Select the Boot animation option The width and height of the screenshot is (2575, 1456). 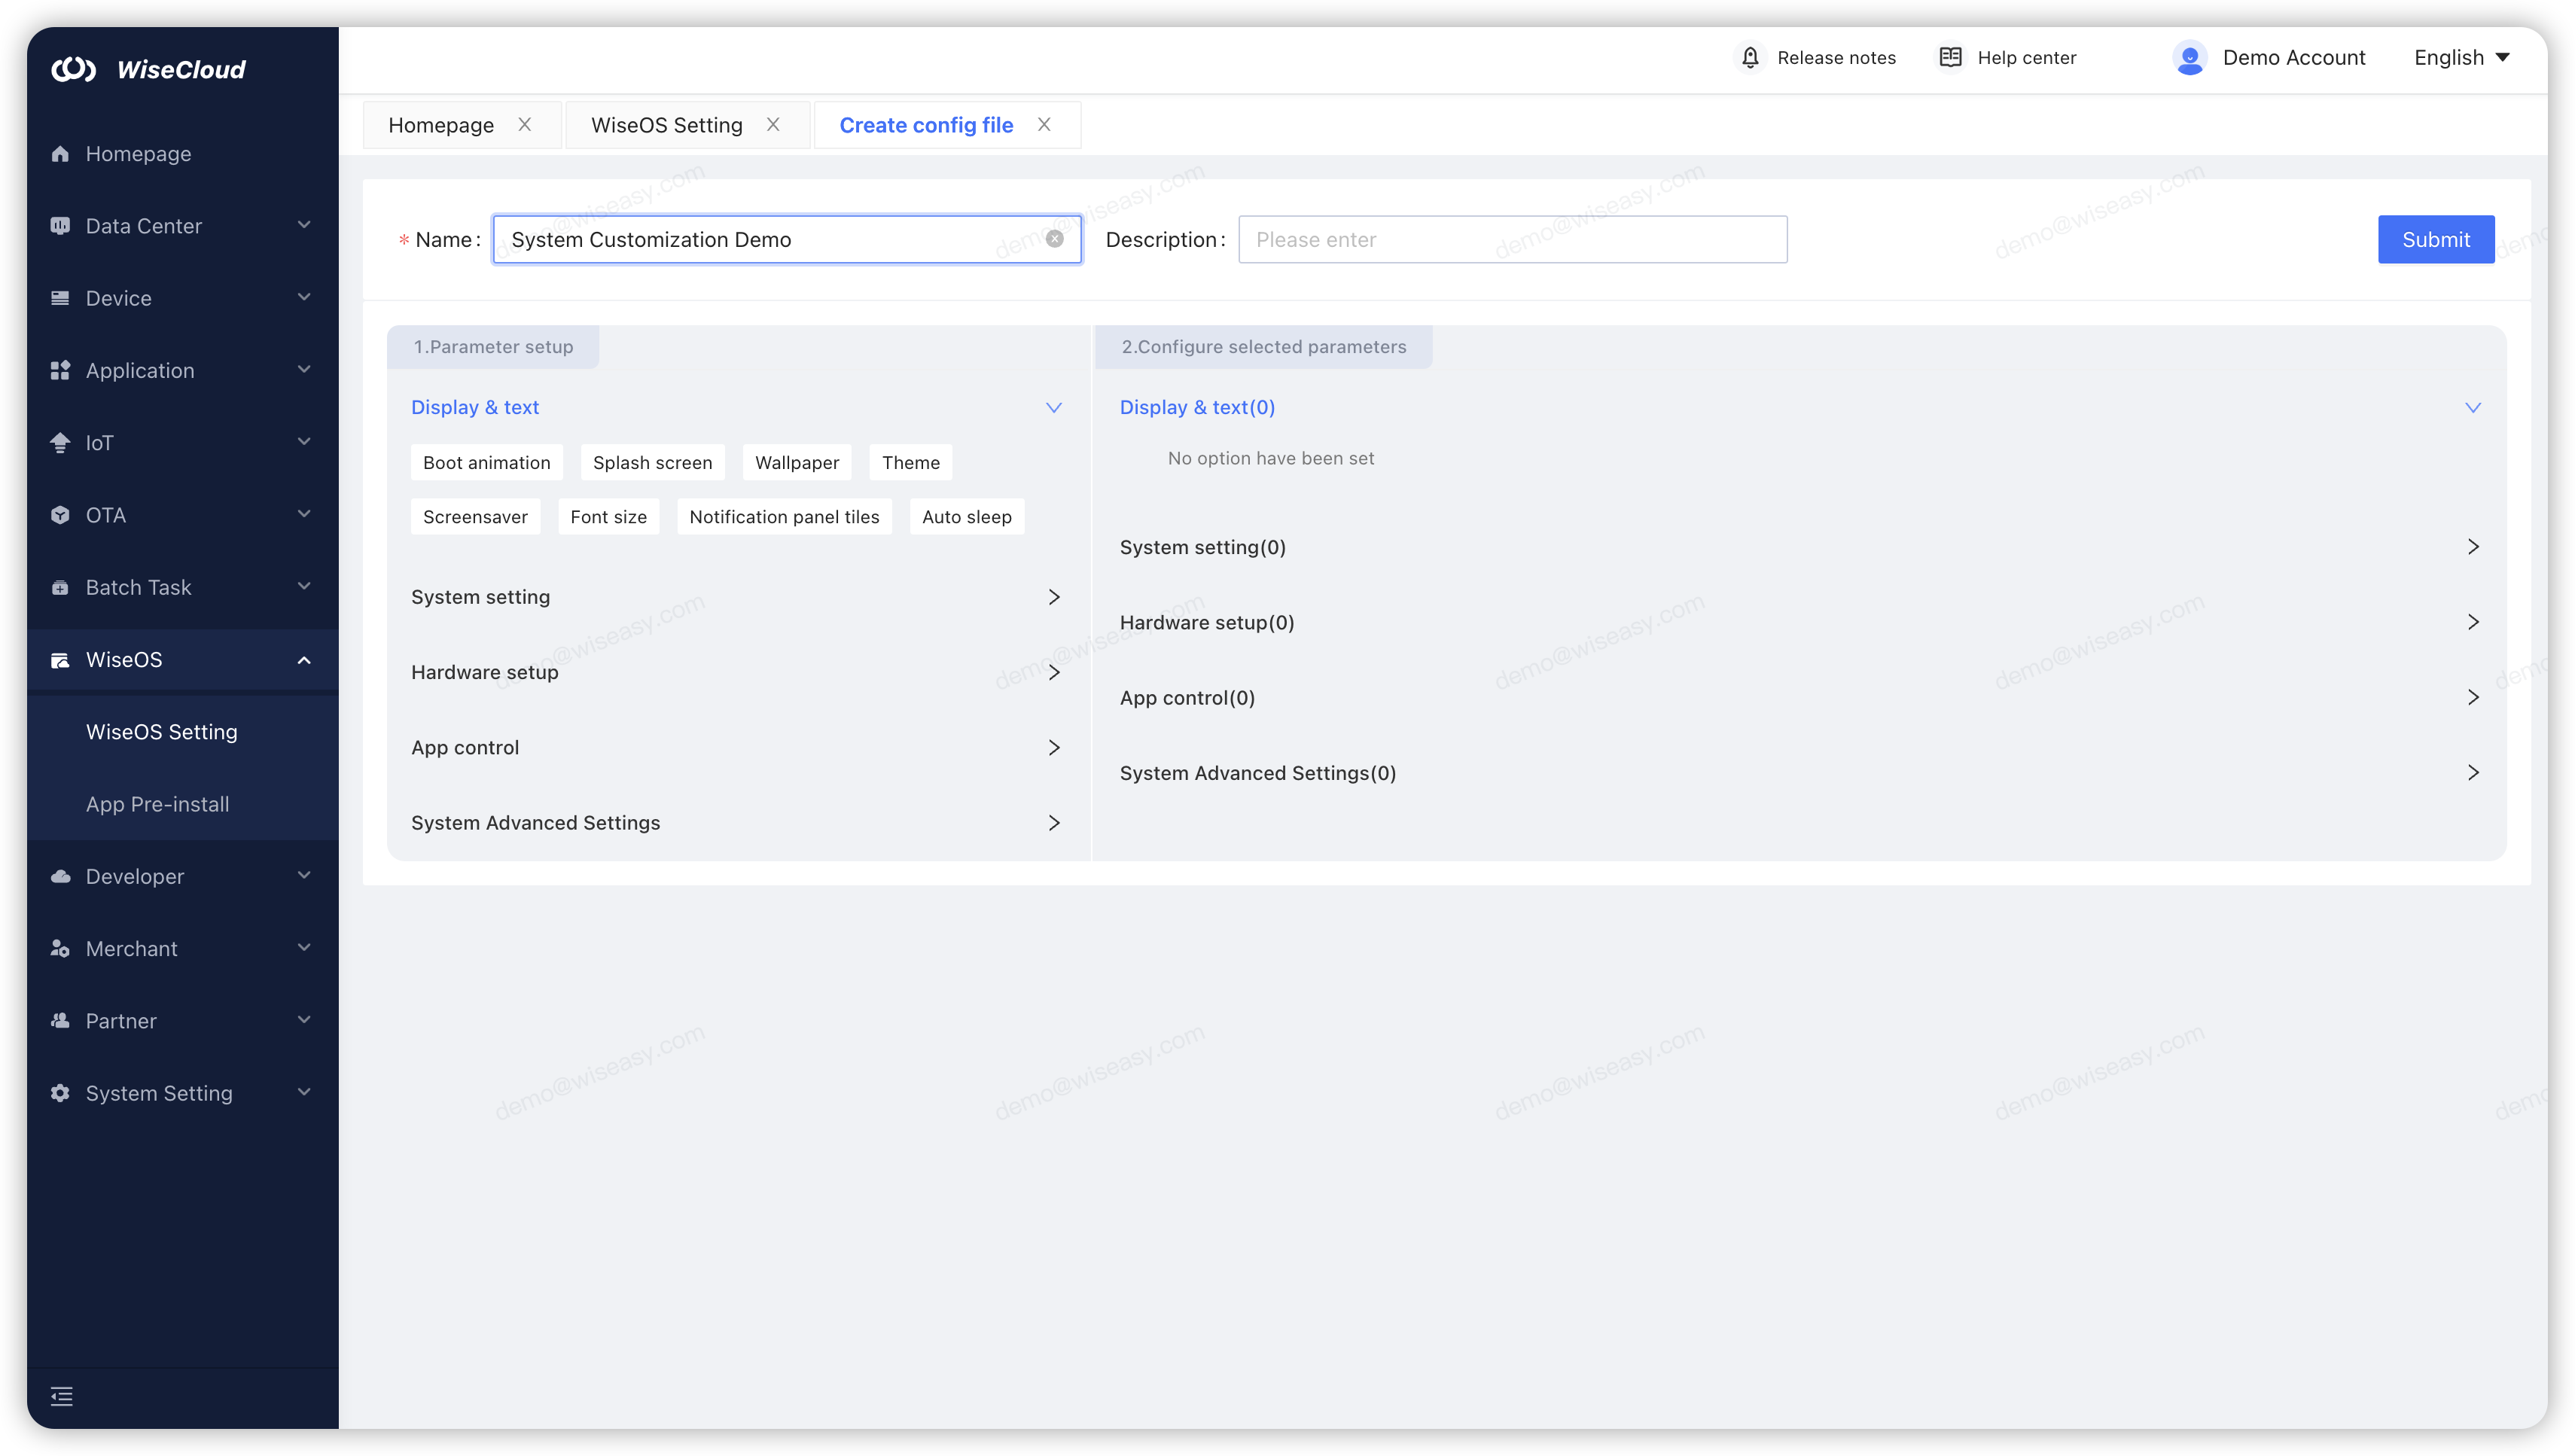point(486,463)
